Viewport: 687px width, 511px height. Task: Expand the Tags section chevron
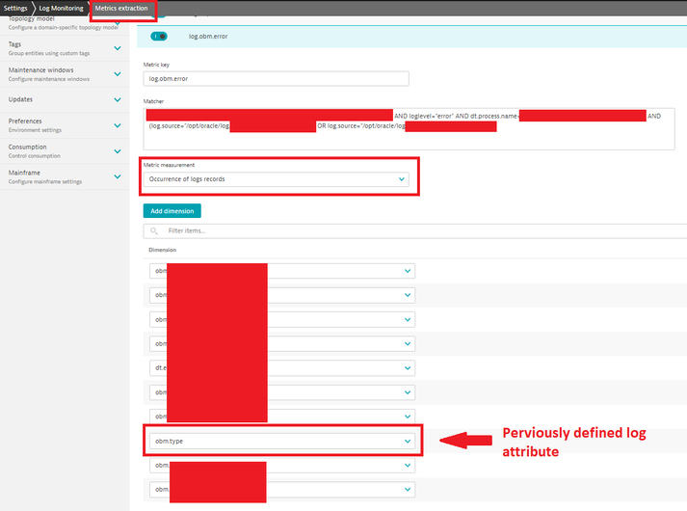coord(118,48)
